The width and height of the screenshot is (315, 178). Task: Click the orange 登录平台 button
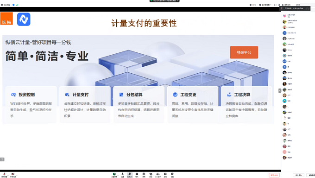pyautogui.click(x=244, y=52)
